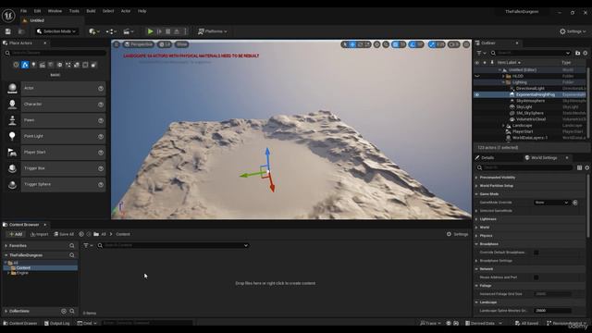Expand the HLOD folder in Outliner
Screen dimensions: 592x333
click(x=503, y=76)
